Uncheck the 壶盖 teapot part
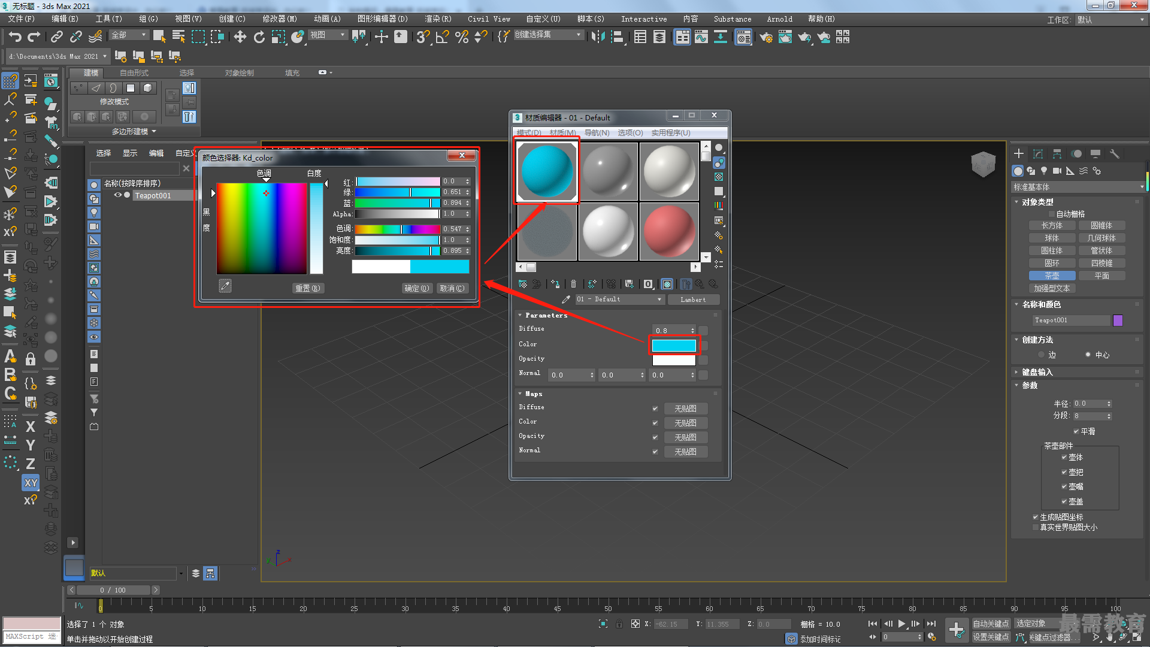The width and height of the screenshot is (1150, 647). click(1064, 501)
